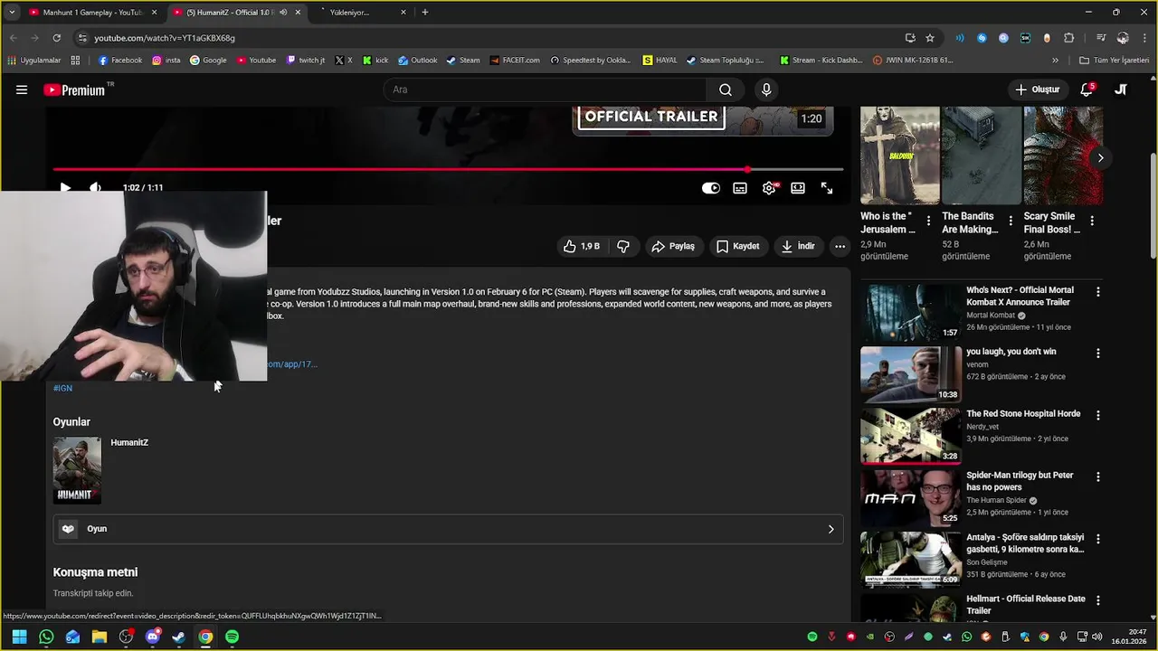This screenshot has height=651, width=1158.
Task: Like the video with 1,9 B likes
Action: click(581, 246)
